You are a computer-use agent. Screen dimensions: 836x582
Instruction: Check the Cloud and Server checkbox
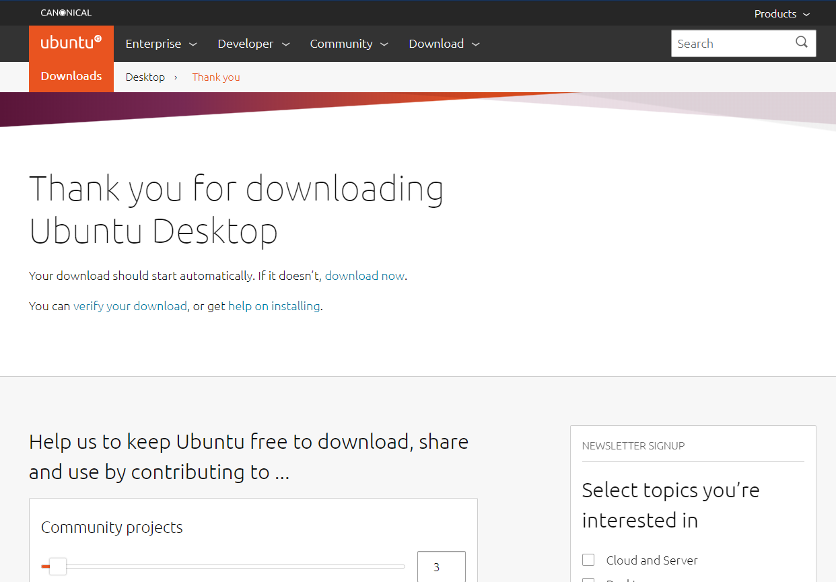[588, 560]
